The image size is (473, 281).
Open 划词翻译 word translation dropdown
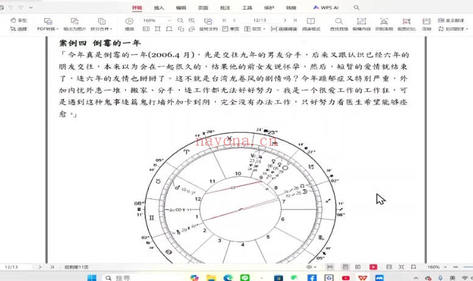453,29
